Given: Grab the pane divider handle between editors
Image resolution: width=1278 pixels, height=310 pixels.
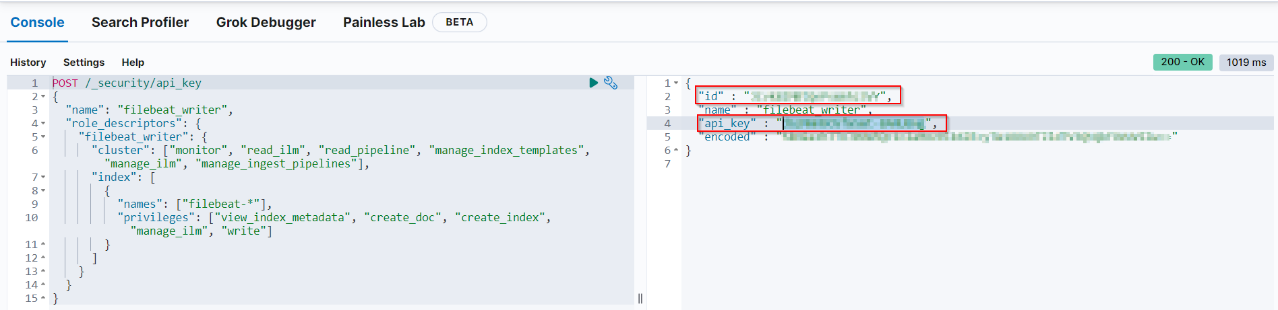Looking at the screenshot, I should tap(640, 298).
